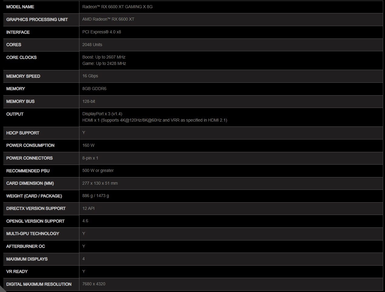Click the HDMI x 1 output line
Image resolution: width=385 pixels, height=292 pixels.
(x=154, y=120)
